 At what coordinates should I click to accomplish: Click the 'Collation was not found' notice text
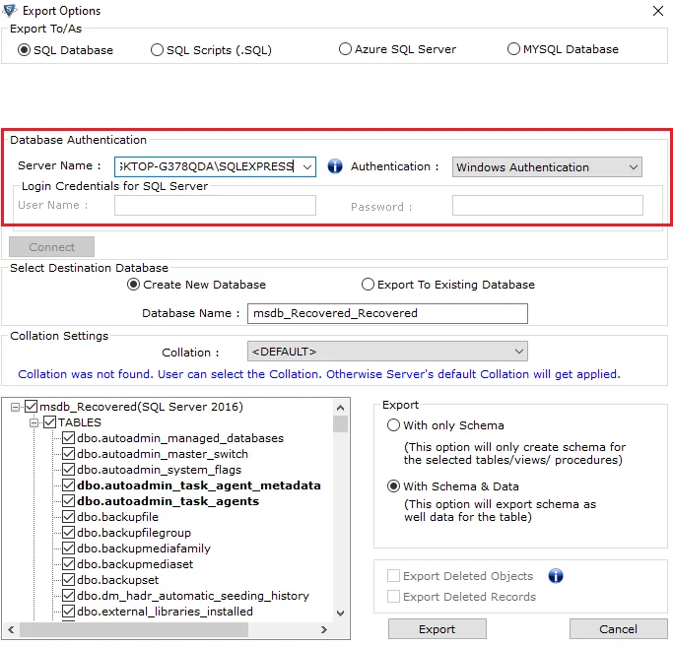click(319, 374)
